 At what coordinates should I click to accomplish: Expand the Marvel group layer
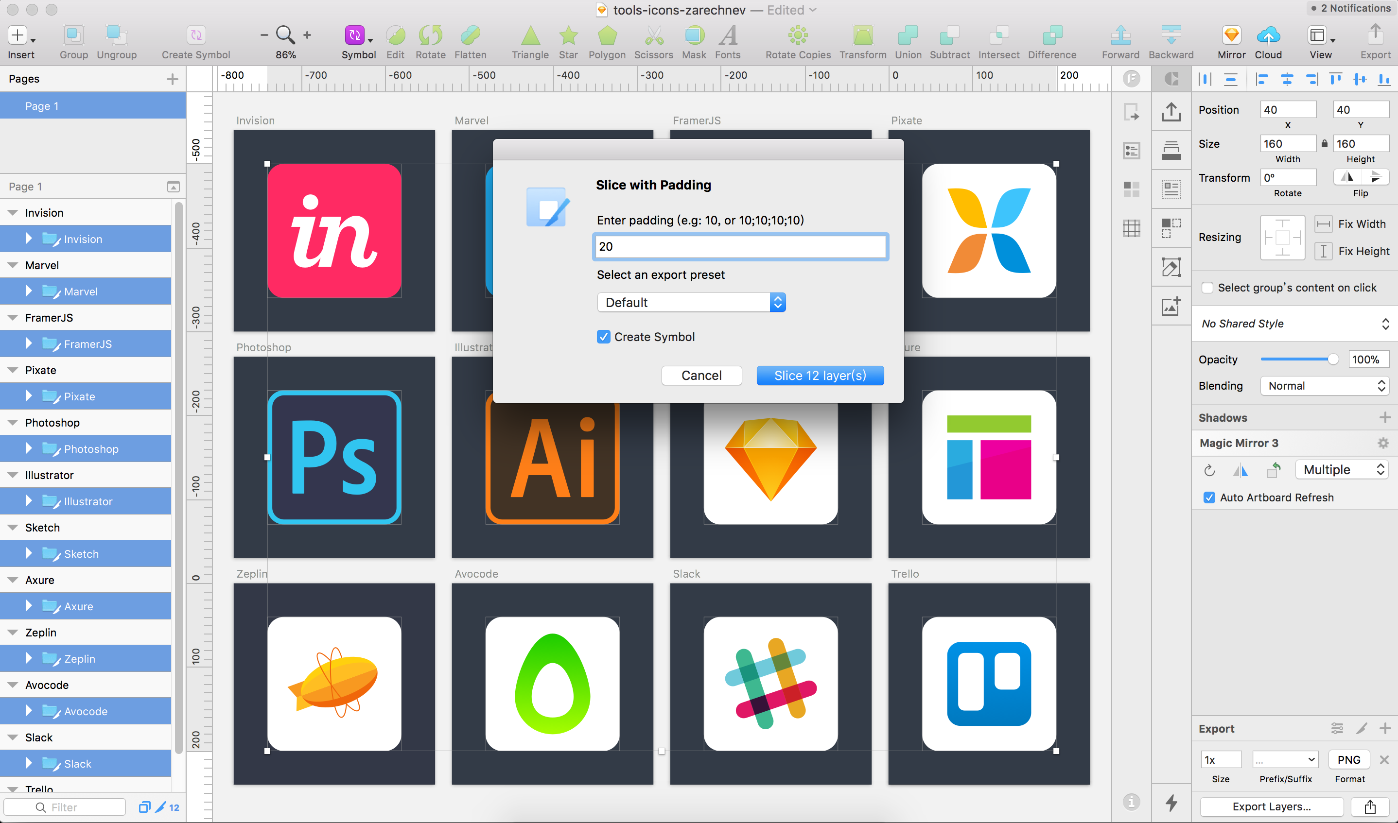click(29, 291)
